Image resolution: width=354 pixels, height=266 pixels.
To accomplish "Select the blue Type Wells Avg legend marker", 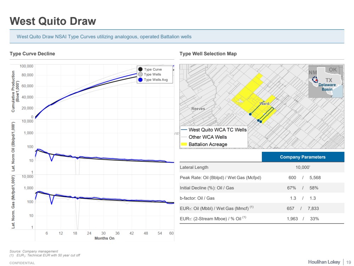I will [141, 80].
